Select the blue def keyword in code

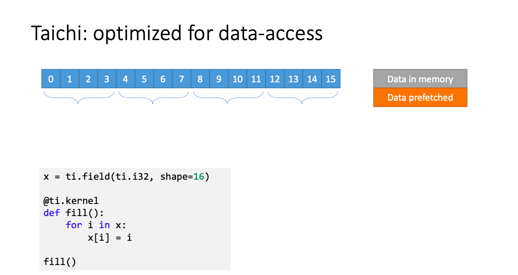52,213
